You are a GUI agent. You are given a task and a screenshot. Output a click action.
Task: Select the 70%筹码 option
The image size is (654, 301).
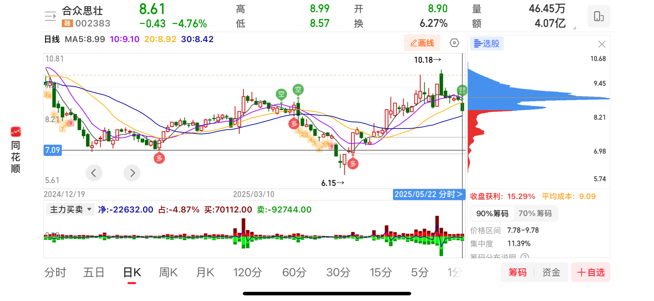(x=535, y=214)
